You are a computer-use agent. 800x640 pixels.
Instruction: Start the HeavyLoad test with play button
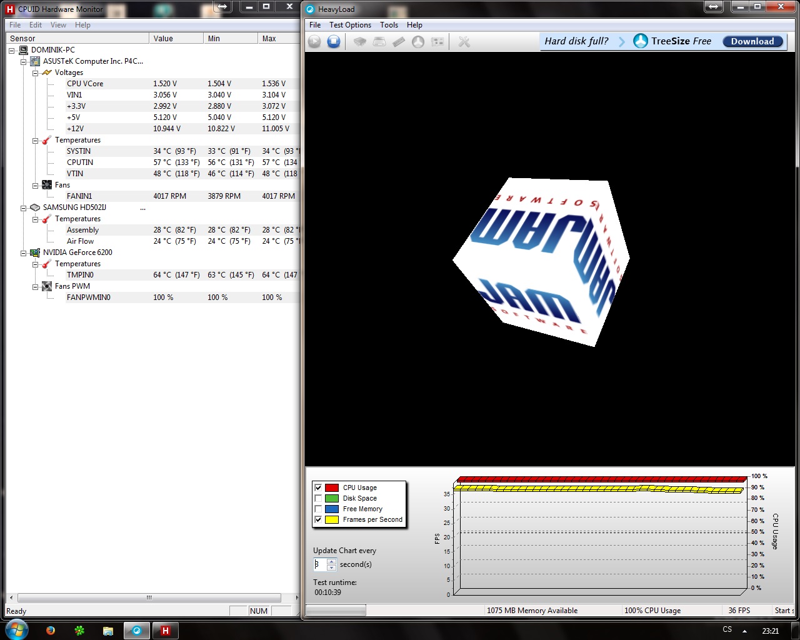pyautogui.click(x=314, y=42)
